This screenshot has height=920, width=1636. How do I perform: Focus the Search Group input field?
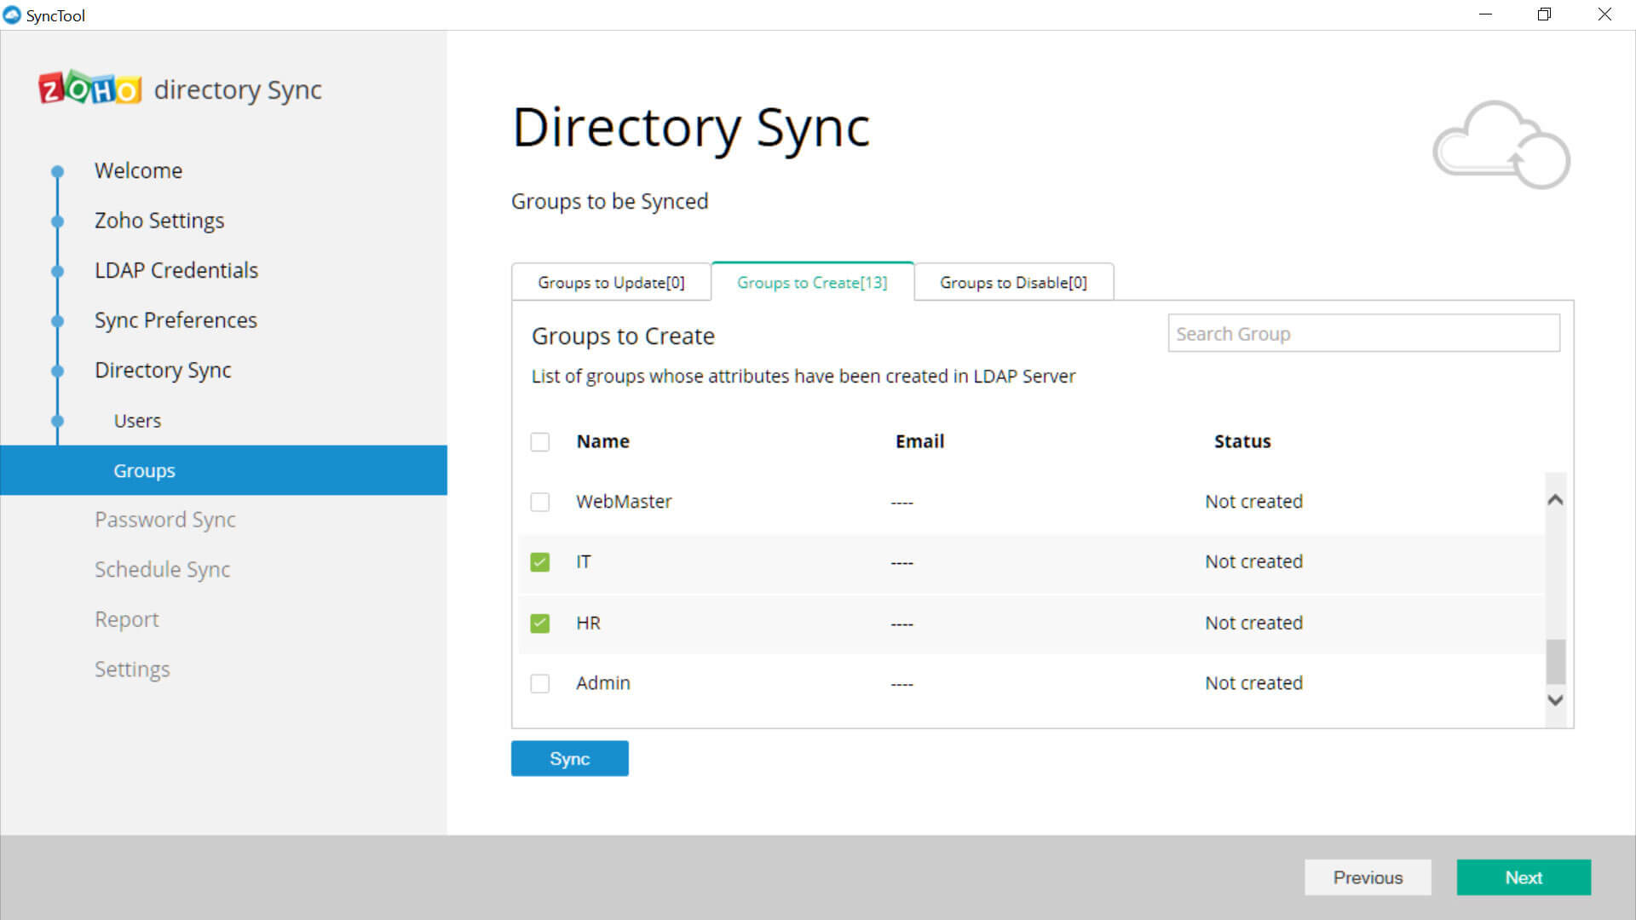click(x=1362, y=334)
